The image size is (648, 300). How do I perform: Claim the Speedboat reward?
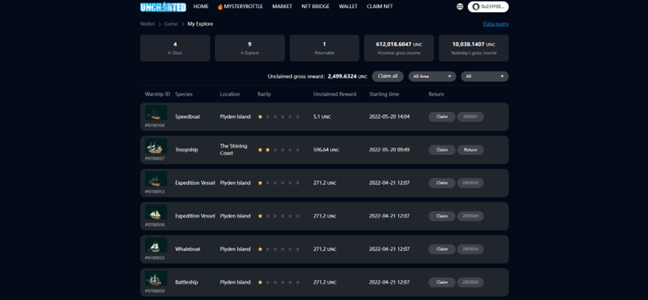(442, 117)
